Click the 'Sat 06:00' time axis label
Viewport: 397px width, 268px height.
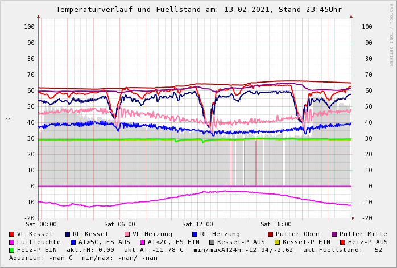tap(119, 224)
